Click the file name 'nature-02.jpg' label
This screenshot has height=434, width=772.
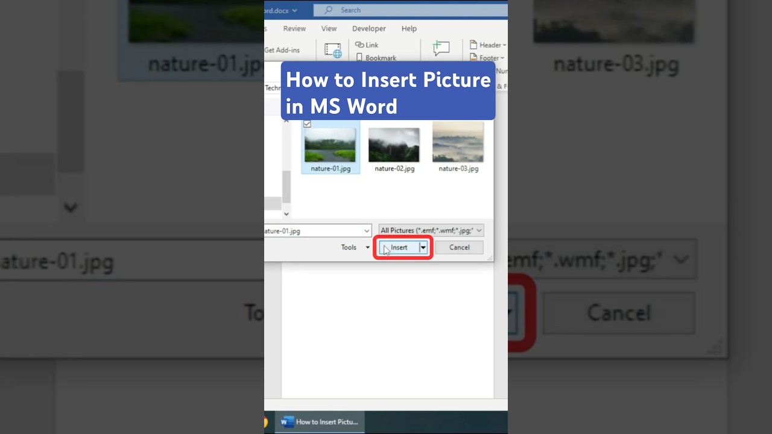[394, 169]
